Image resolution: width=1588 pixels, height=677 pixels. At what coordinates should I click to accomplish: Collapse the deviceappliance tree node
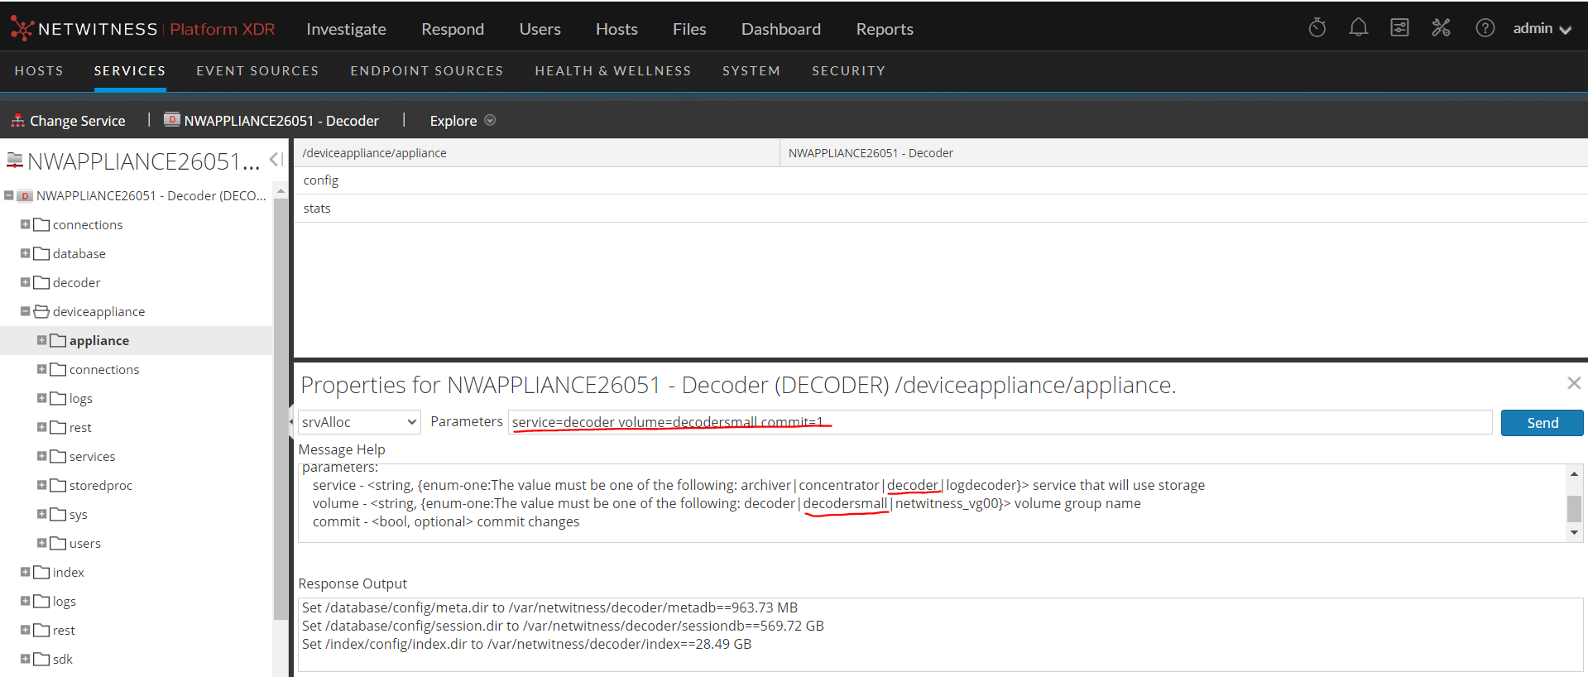pyautogui.click(x=25, y=311)
